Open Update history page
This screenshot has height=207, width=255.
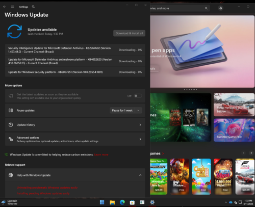coord(75,125)
